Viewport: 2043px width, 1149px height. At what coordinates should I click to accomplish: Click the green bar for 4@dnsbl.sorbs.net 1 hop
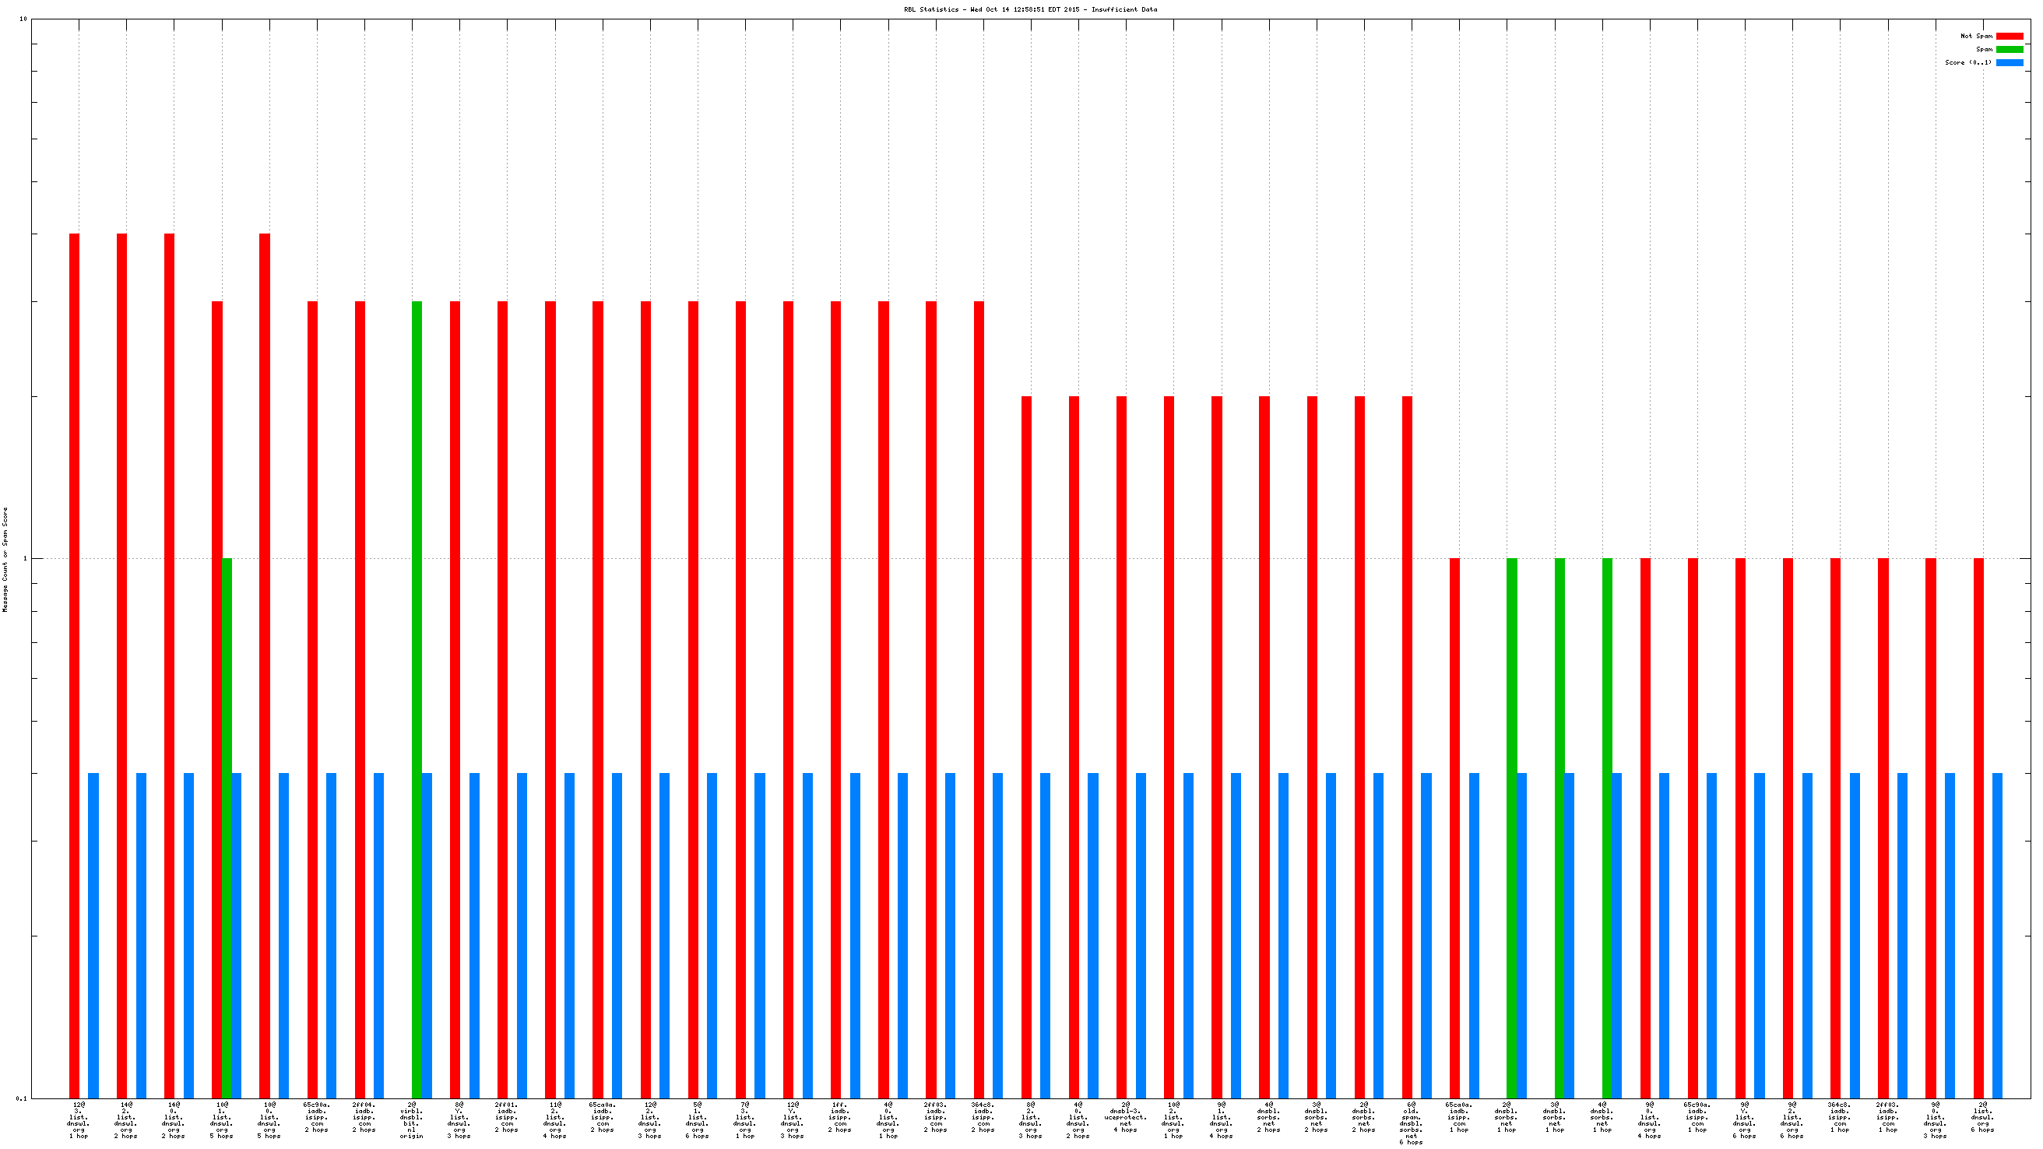1607,824
